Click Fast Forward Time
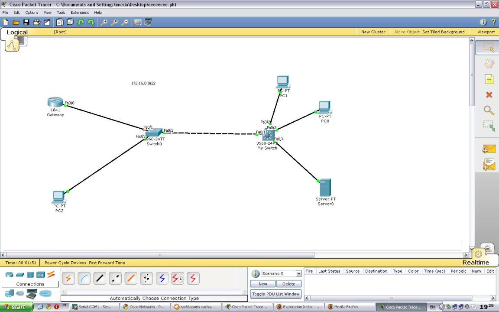The width and height of the screenshot is (499, 312). (x=107, y=263)
